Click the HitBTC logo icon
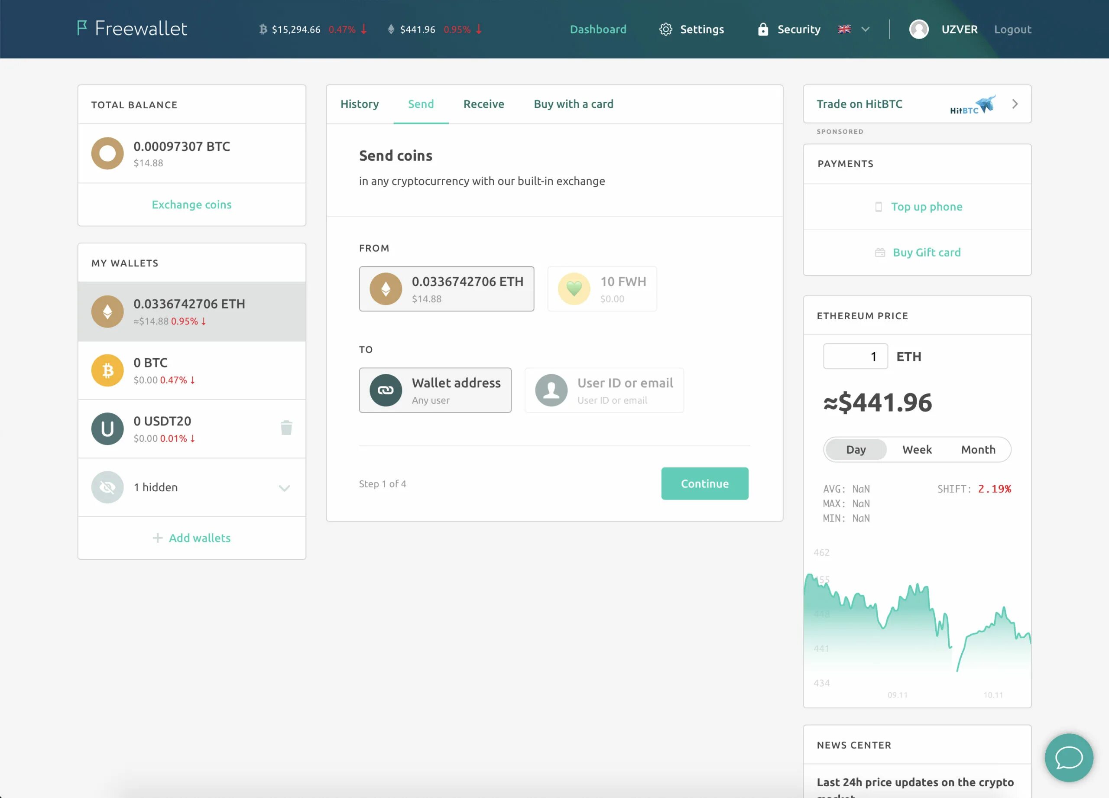 (972, 104)
